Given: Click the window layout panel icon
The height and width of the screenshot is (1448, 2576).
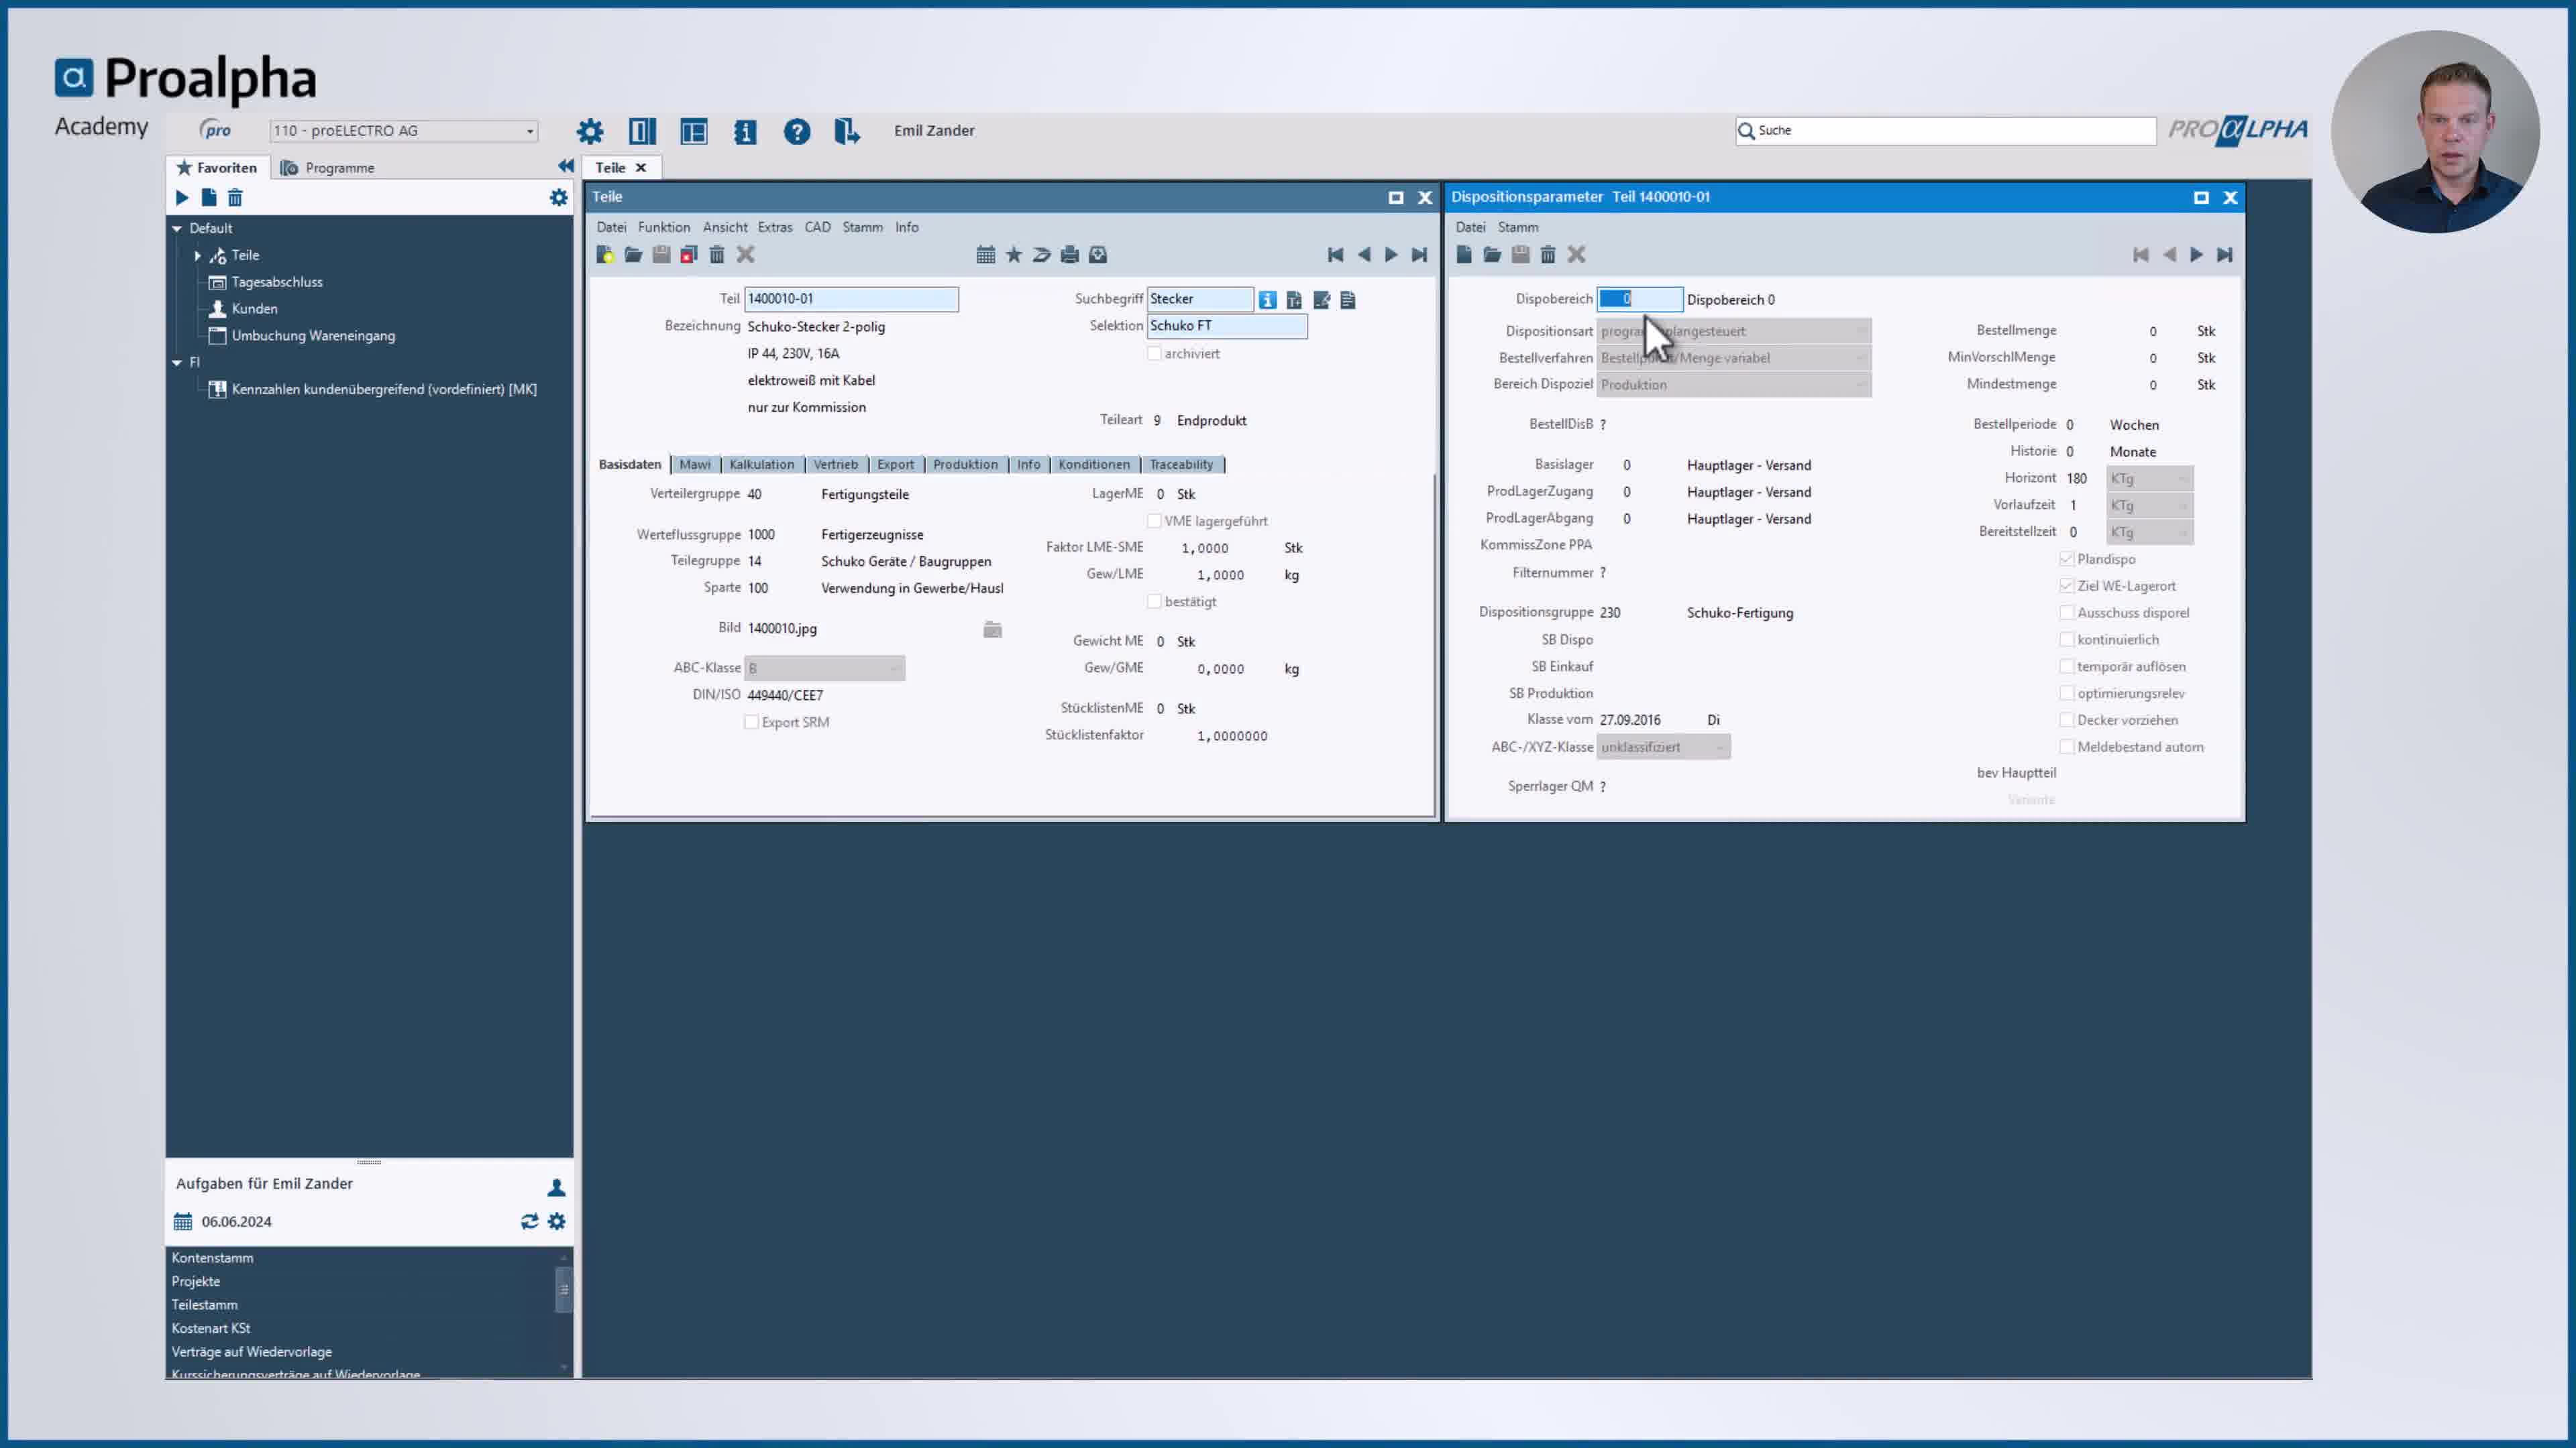Looking at the screenshot, I should [x=694, y=131].
